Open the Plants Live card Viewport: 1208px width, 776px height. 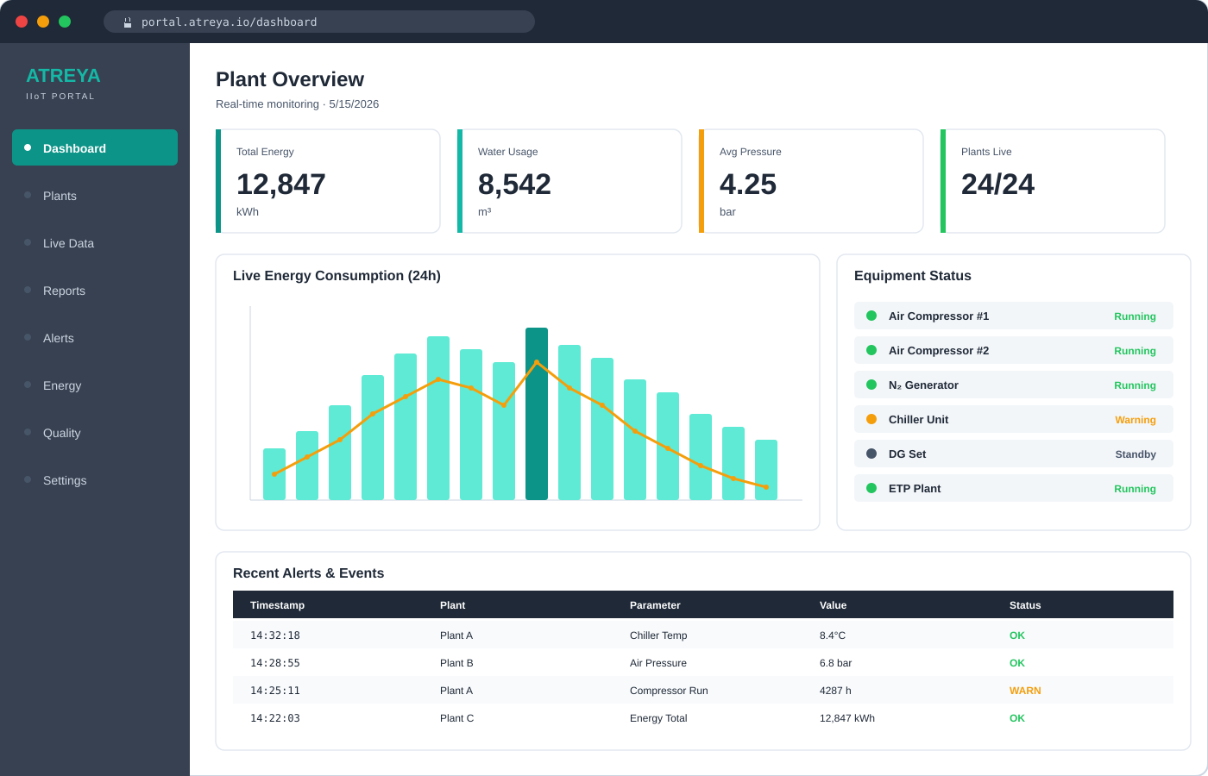[x=1053, y=181]
